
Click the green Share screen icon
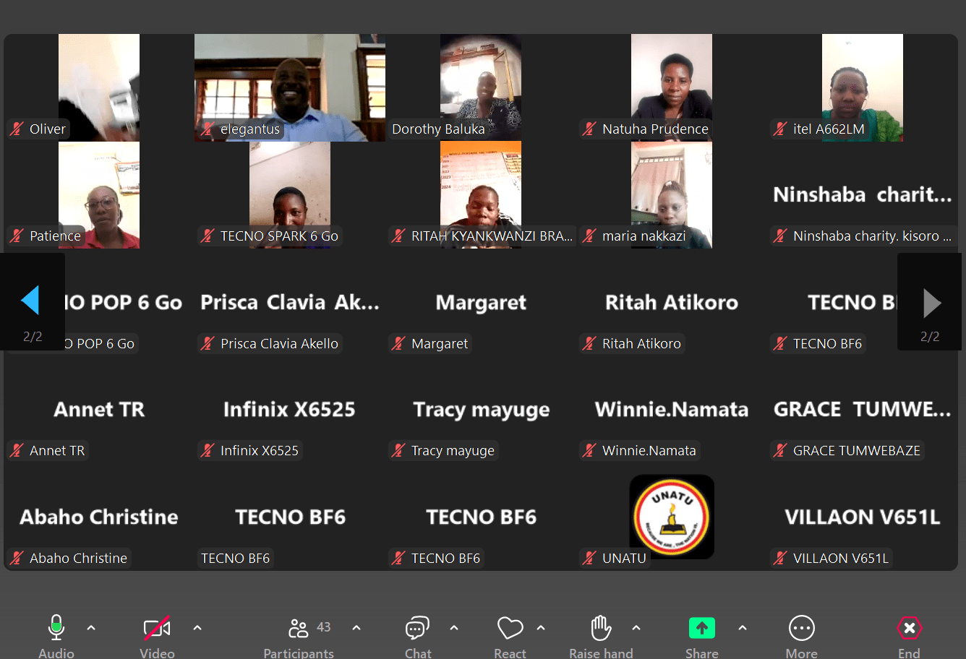(701, 629)
